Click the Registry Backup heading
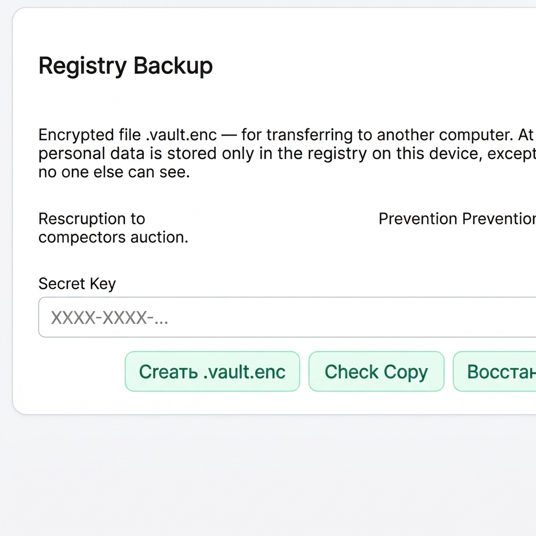Image resolution: width=536 pixels, height=536 pixels. pos(126,65)
